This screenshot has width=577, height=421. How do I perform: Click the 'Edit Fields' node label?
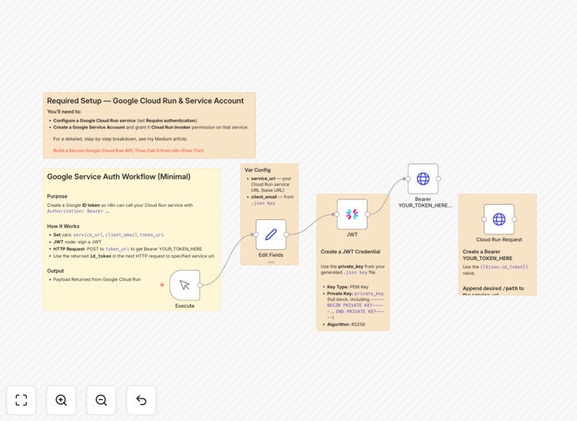271,254
